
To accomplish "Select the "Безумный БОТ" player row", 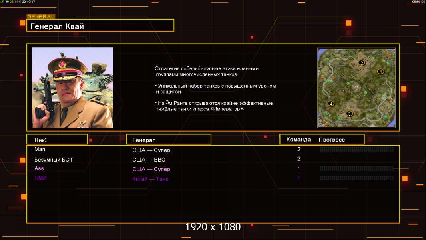I will [54, 160].
